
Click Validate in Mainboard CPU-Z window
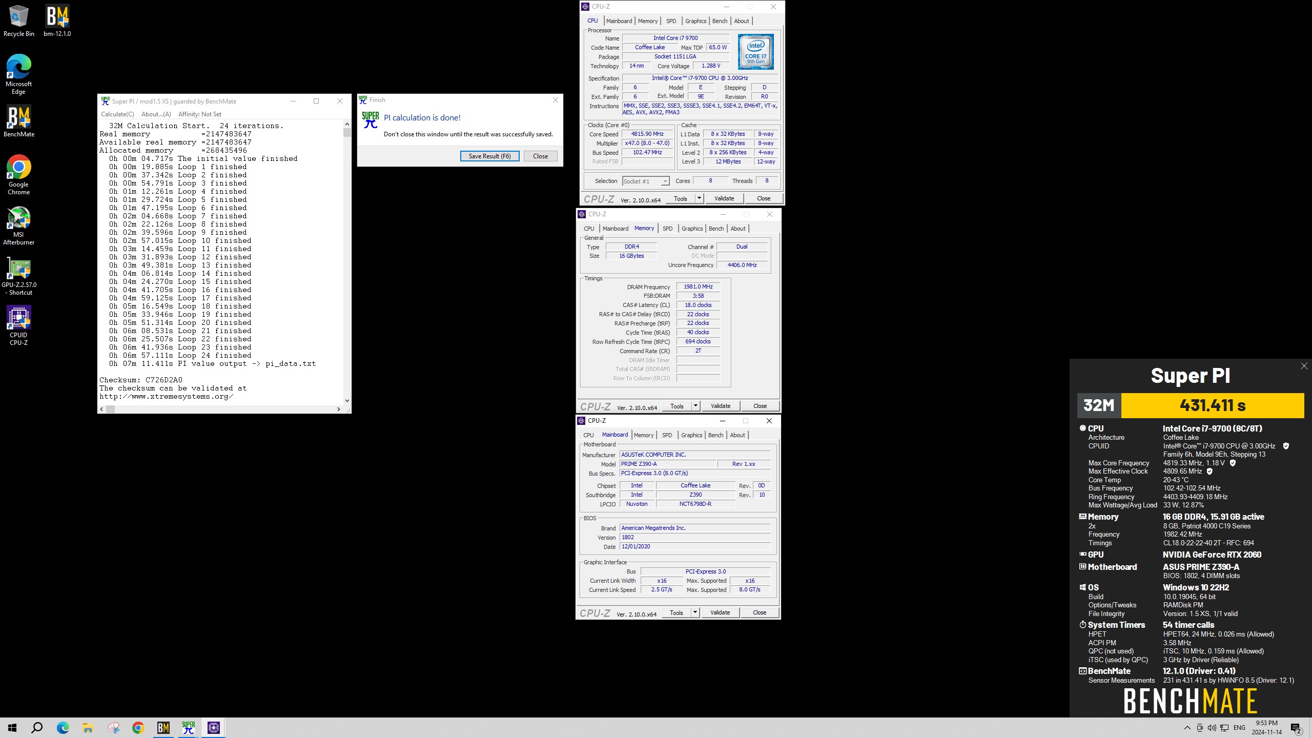tap(720, 612)
